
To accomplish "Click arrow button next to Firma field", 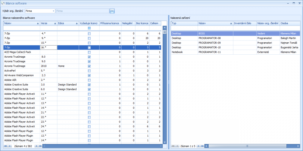I will click(112, 11).
